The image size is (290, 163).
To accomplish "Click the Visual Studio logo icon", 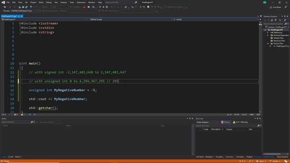I will (3, 2).
